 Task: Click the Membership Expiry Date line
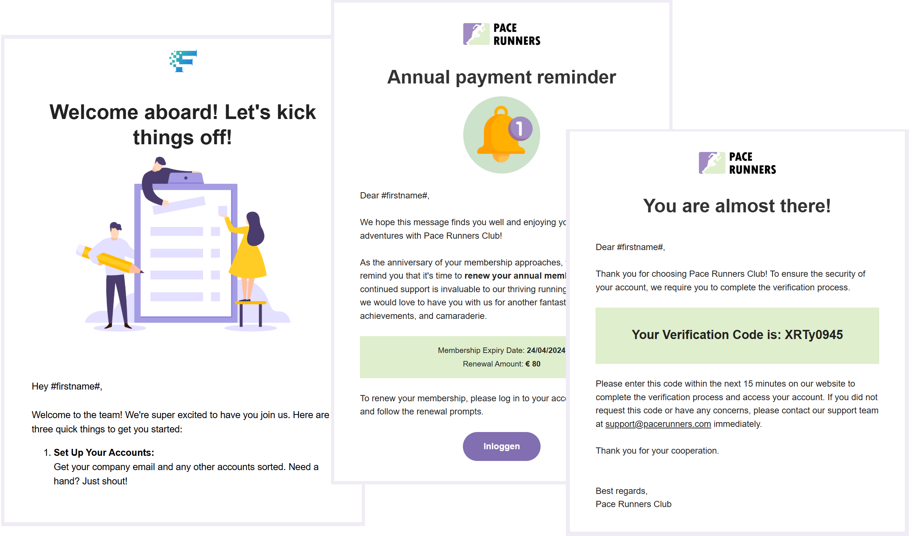tap(501, 350)
